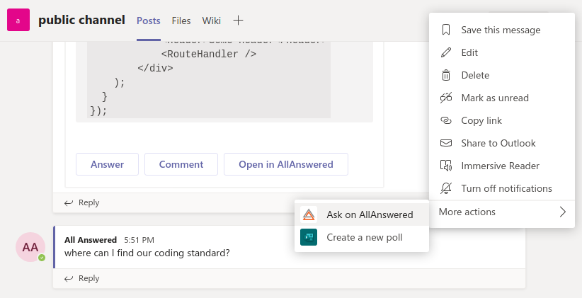This screenshot has width=582, height=298.
Task: Click the AA user avatar
Action: (x=30, y=247)
